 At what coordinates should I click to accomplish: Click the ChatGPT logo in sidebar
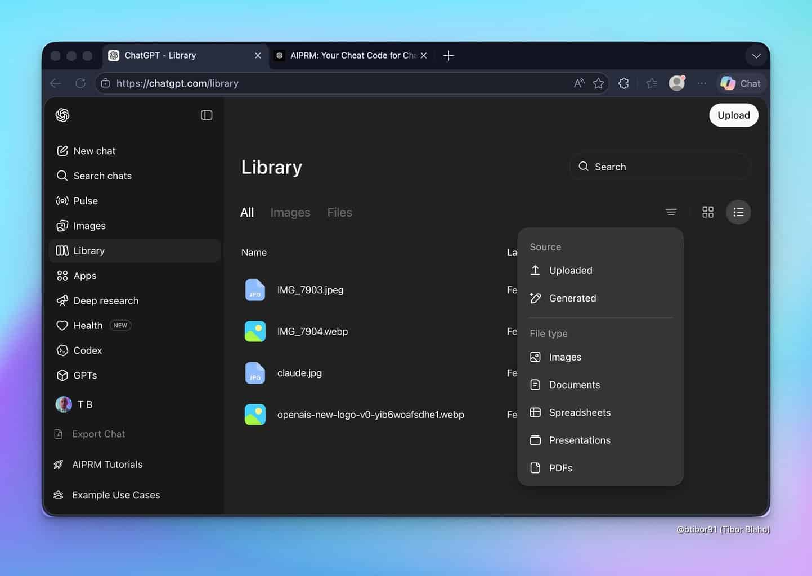pyautogui.click(x=62, y=115)
